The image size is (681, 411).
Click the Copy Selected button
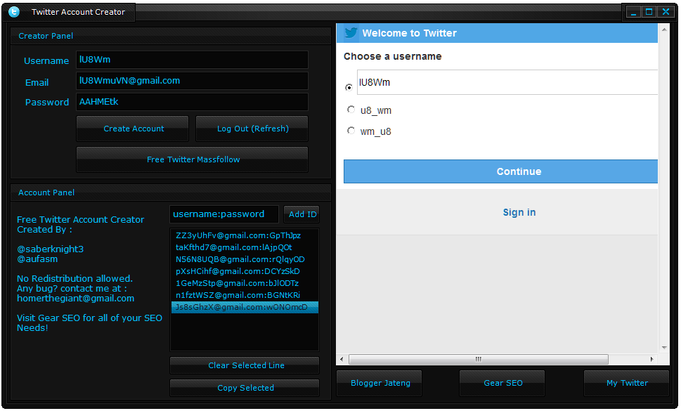pos(245,388)
